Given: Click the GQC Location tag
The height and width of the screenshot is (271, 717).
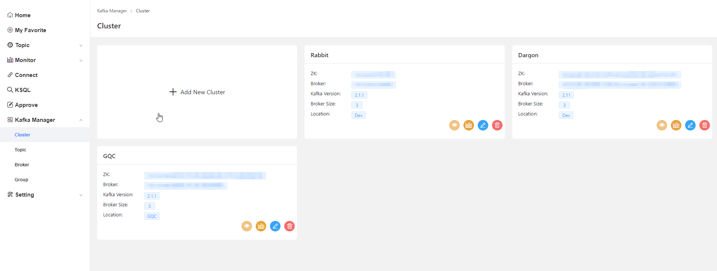Looking at the screenshot, I should tap(152, 216).
